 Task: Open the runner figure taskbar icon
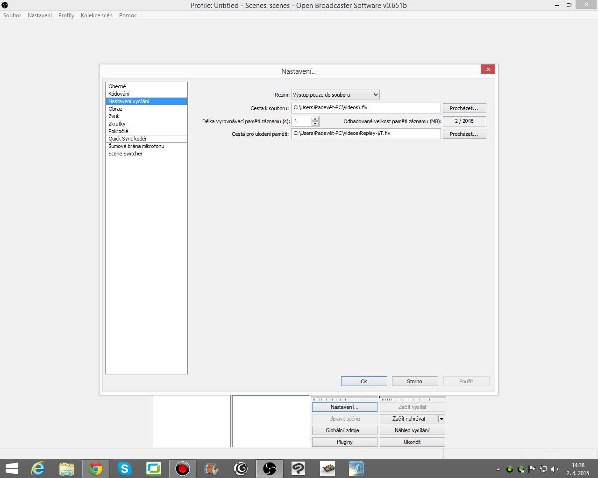pos(356,469)
